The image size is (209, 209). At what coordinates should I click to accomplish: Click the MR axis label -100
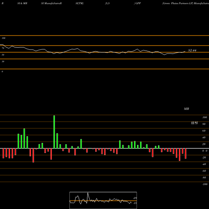coord(205,184)
